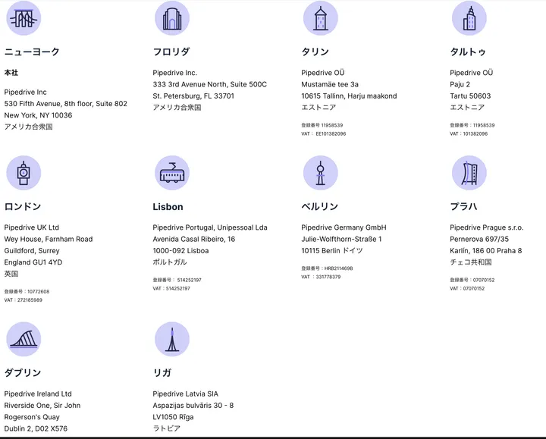This screenshot has height=439, width=546.
Task: Click the Florida building icon
Action: coord(172,17)
